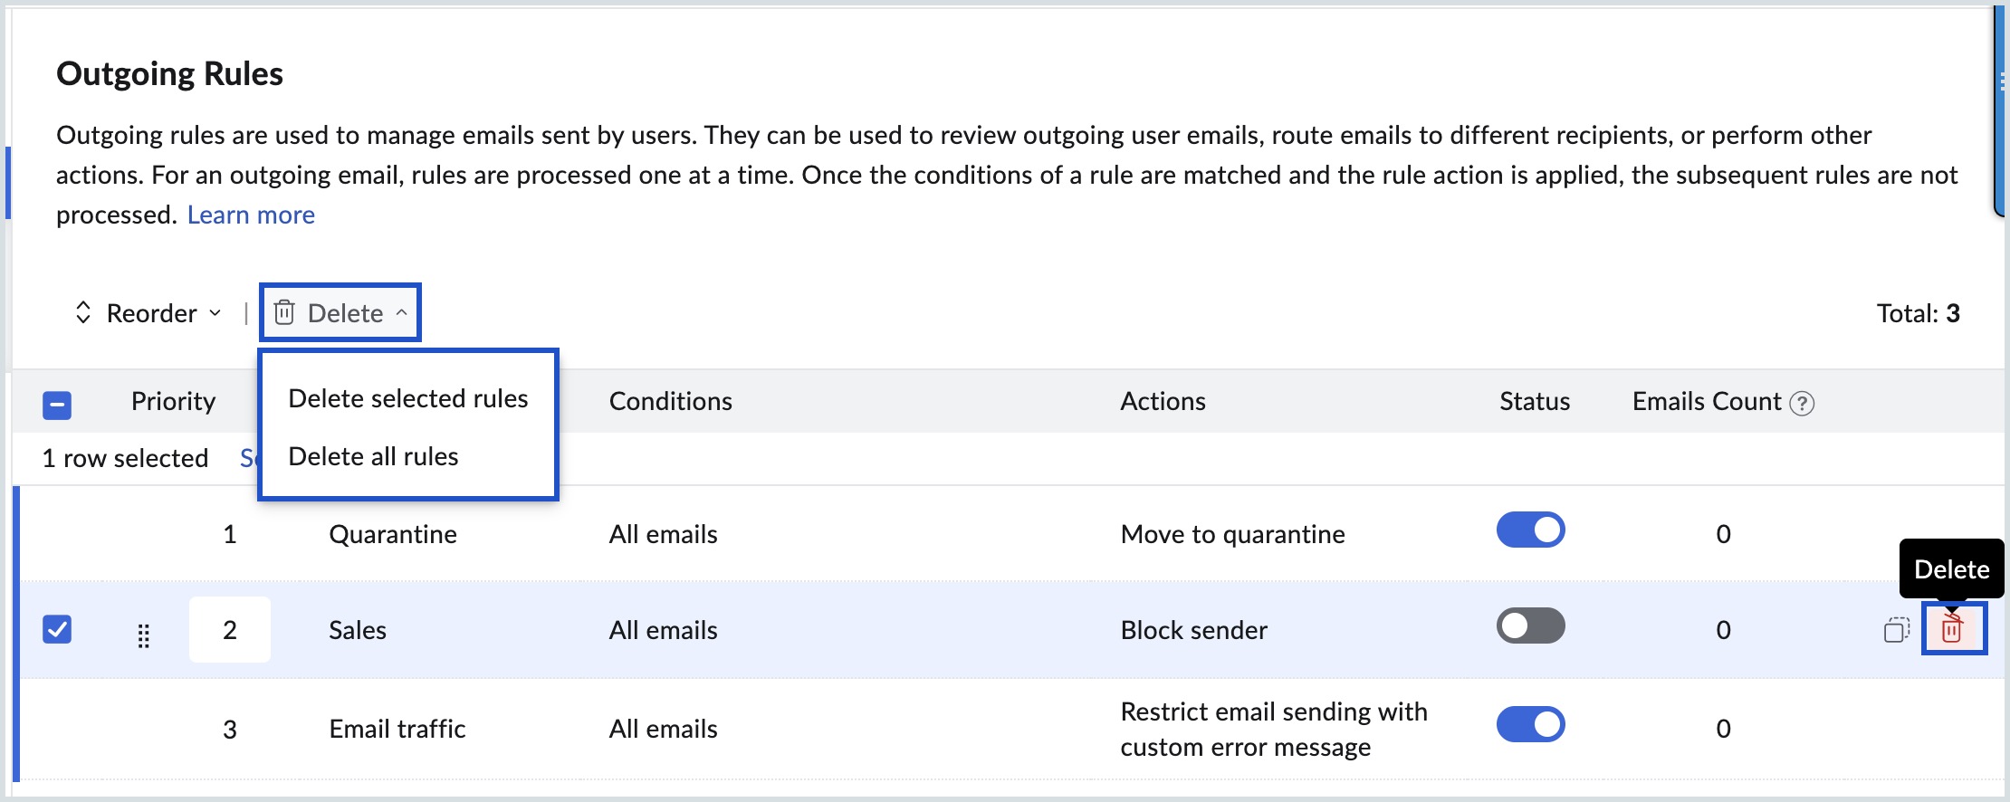Click All emails condition in Email traffic row
Screen dimensions: 2010x802
click(x=663, y=729)
